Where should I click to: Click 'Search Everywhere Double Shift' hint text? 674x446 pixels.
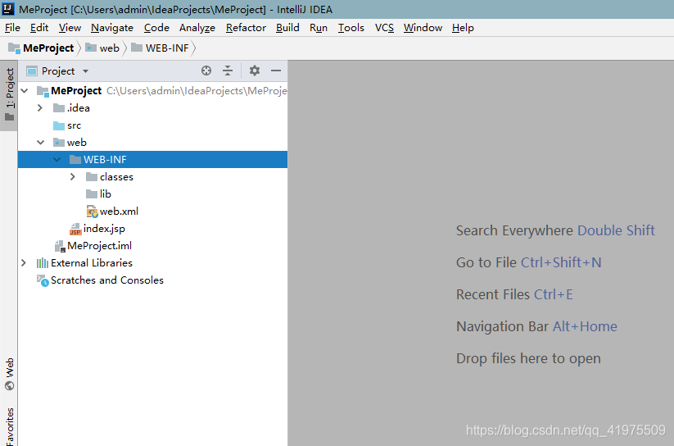[x=555, y=230]
